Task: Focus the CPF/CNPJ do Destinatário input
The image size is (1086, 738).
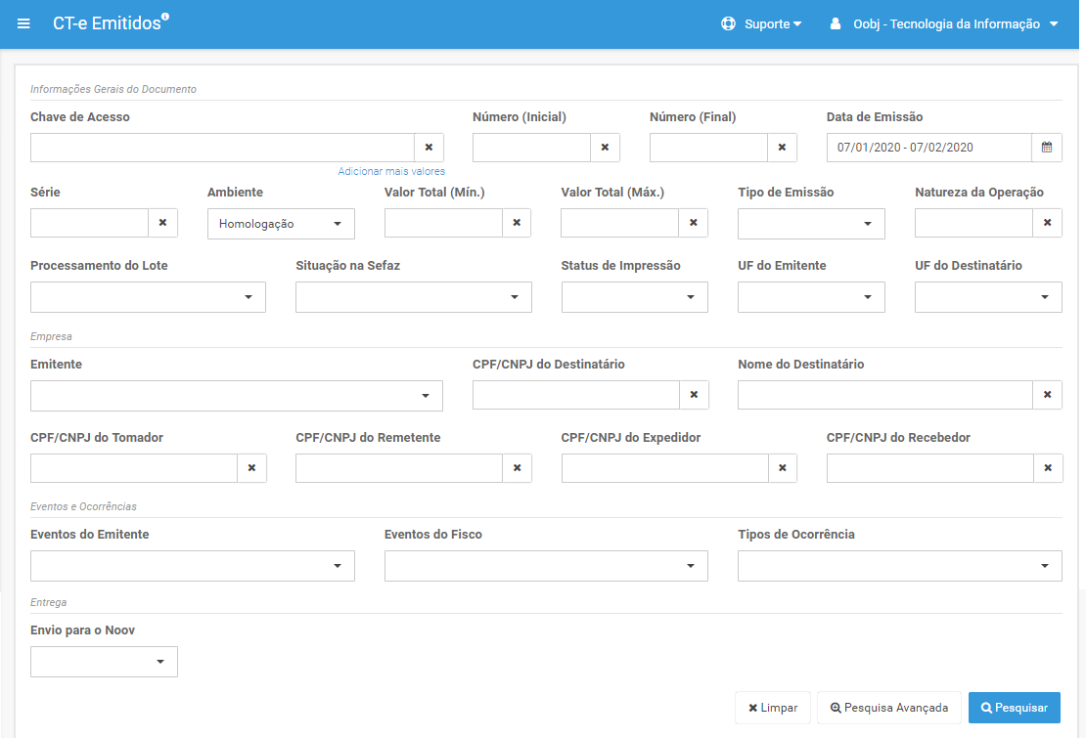Action: [576, 395]
